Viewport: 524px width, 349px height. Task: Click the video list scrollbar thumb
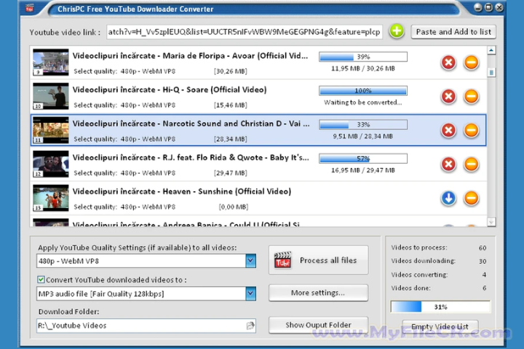pos(491,72)
